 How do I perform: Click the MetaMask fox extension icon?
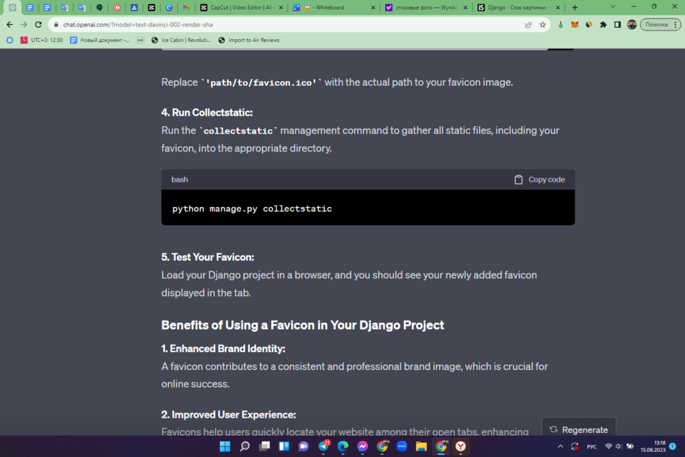point(575,25)
